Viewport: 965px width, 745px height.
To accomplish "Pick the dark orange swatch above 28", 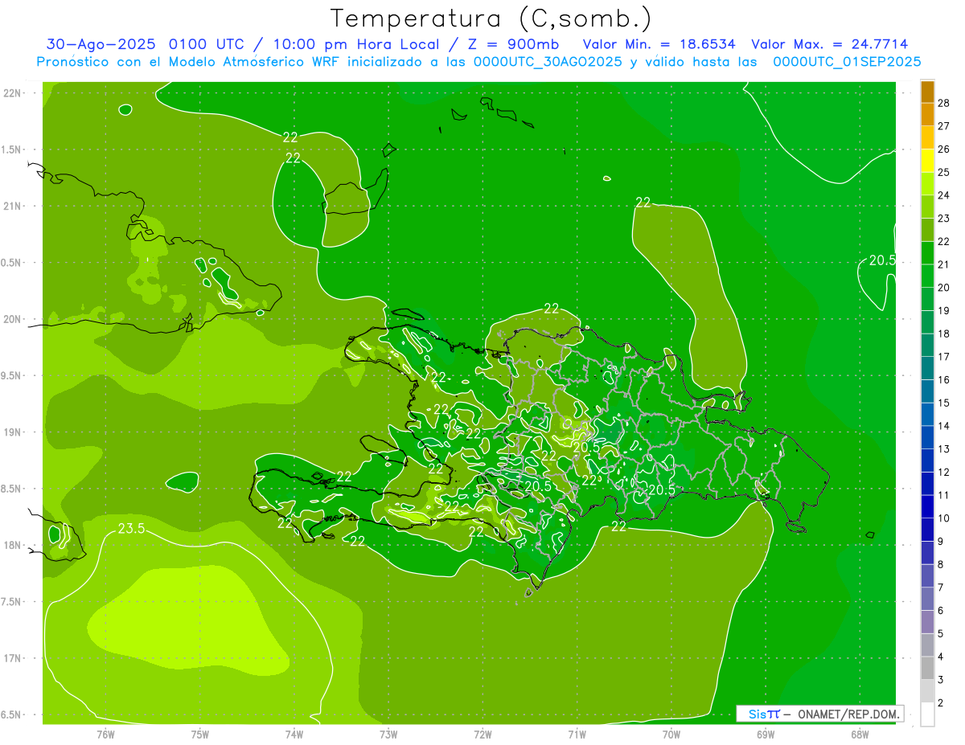I will (x=927, y=91).
